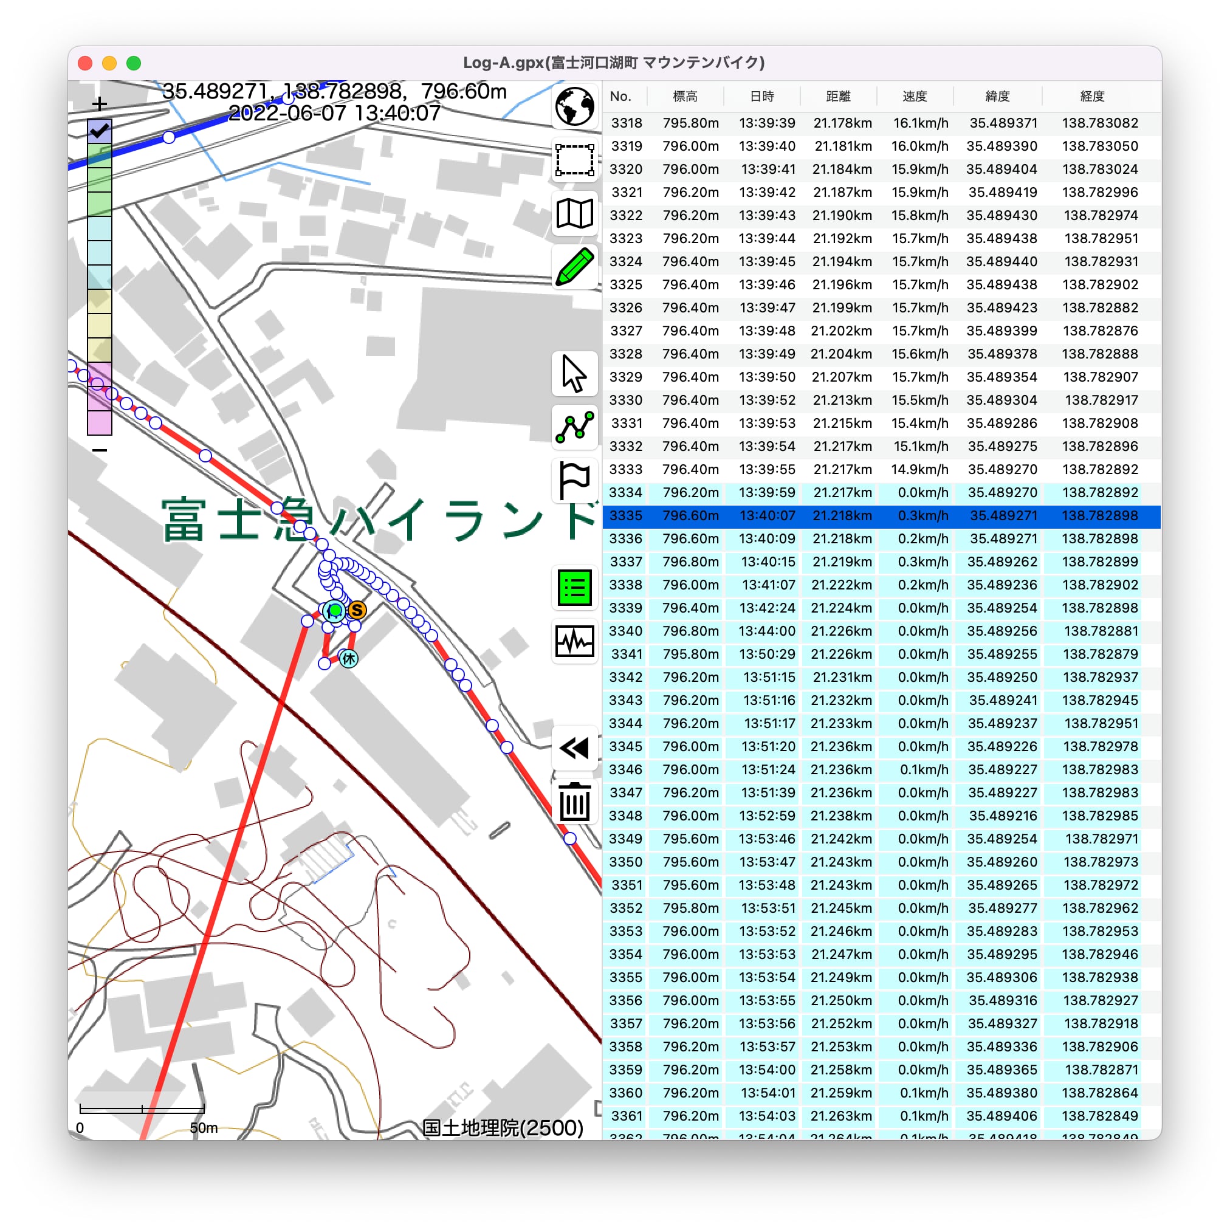Zoom in with the plus sign
Screen dimensions: 1230x1230
click(x=99, y=103)
